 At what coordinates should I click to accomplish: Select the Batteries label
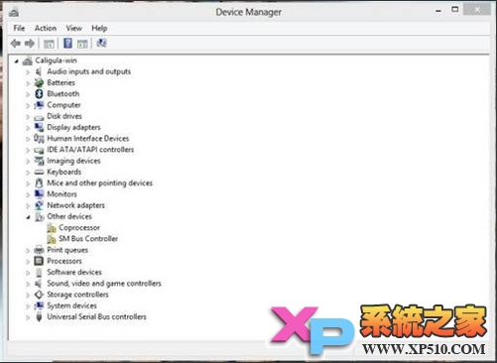click(x=61, y=82)
